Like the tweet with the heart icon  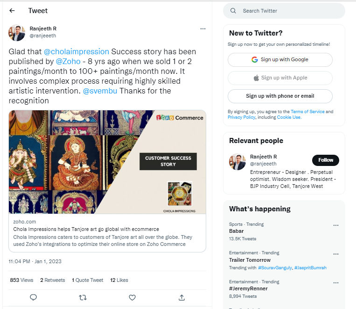pos(132,297)
